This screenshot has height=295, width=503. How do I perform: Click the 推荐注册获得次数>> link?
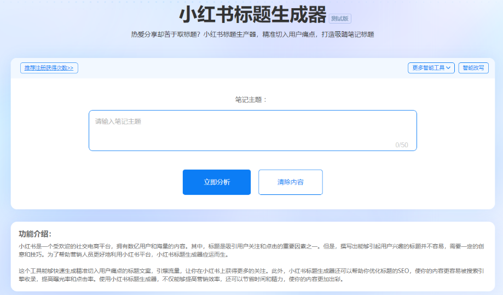[x=49, y=68]
